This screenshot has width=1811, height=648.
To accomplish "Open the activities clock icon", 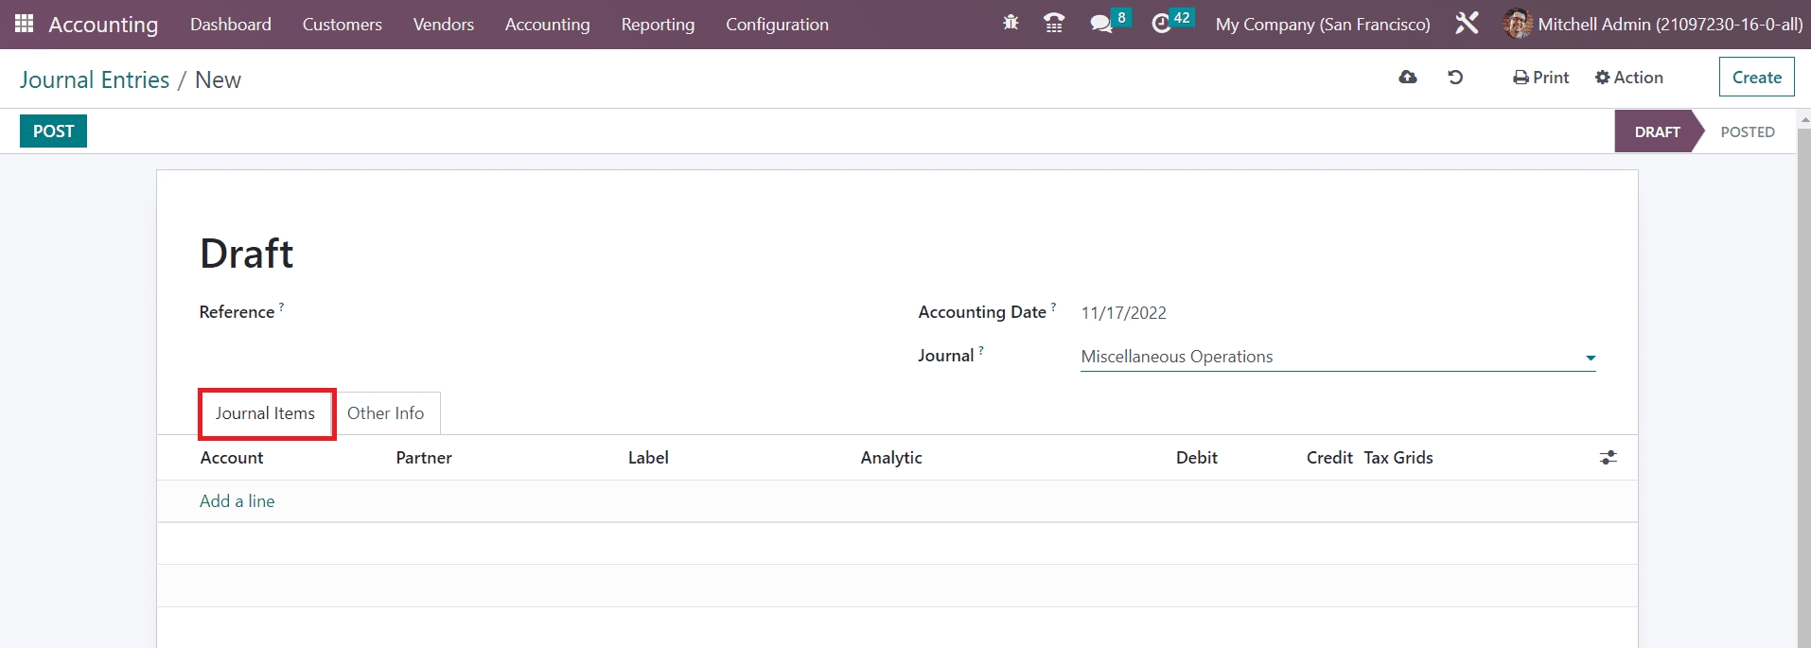I will [1161, 24].
